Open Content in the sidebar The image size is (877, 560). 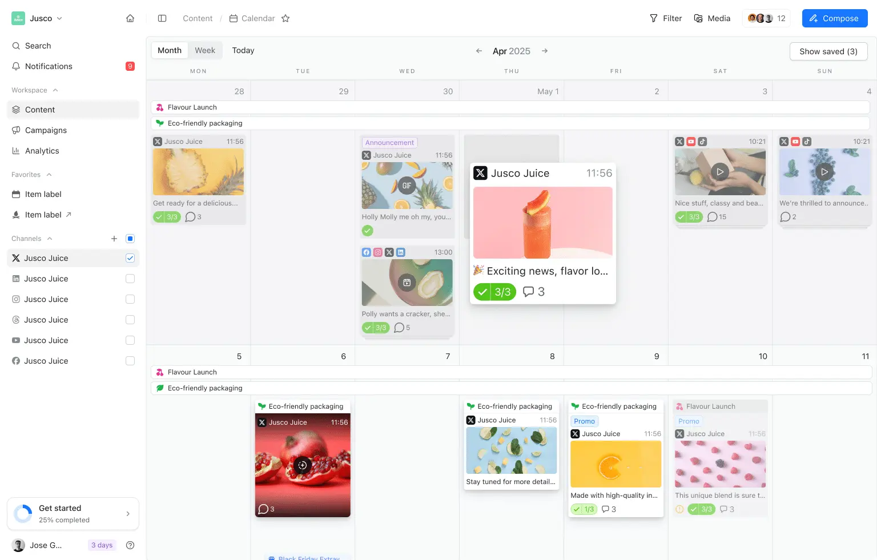[x=73, y=110]
